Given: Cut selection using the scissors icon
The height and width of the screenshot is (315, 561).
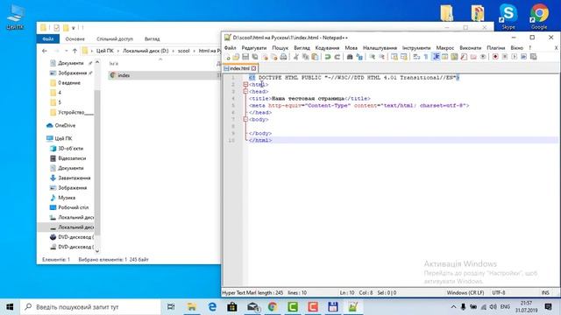Looking at the screenshot, I should pos(296,57).
